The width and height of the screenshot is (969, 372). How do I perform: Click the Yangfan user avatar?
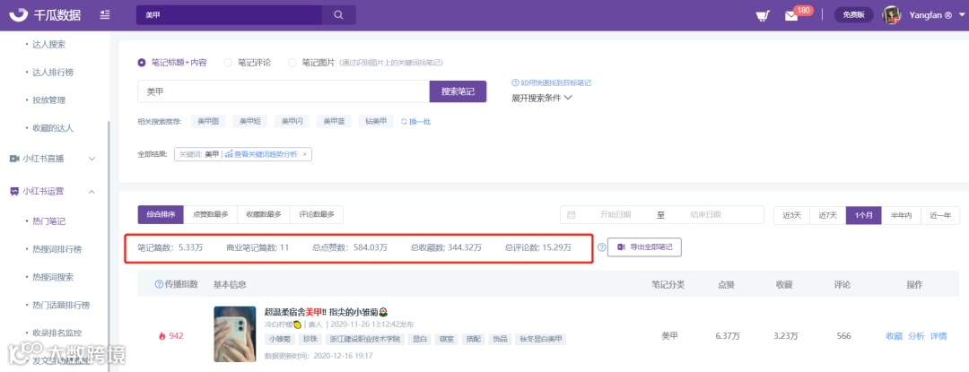891,15
